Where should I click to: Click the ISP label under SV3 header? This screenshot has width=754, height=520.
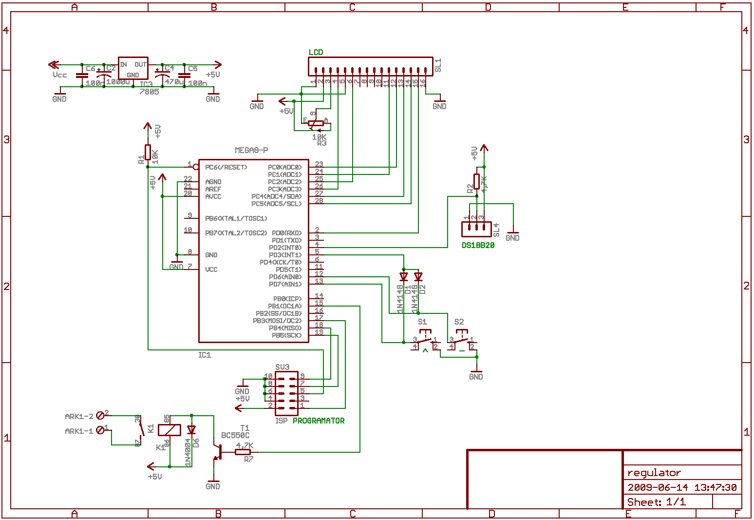(x=282, y=421)
